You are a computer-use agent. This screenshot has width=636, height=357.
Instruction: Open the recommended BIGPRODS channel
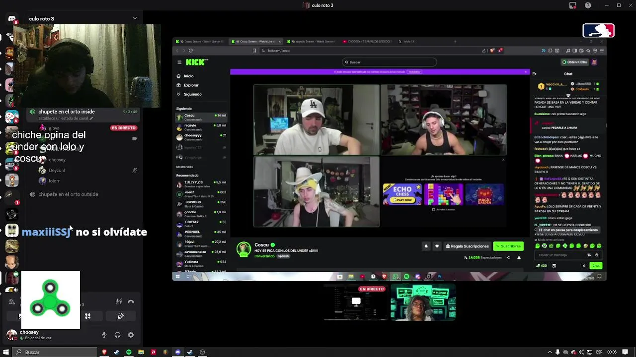[x=201, y=204]
